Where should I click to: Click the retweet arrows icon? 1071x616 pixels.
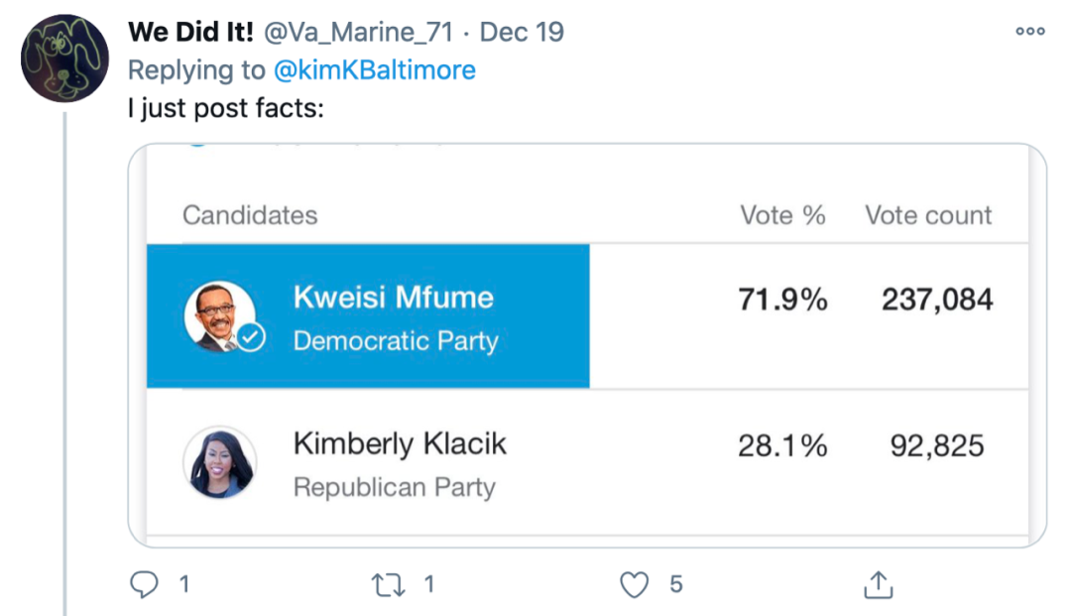[387, 585]
